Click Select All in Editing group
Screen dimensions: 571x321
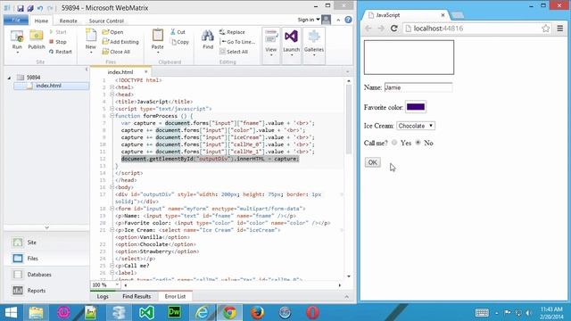tap(234, 52)
